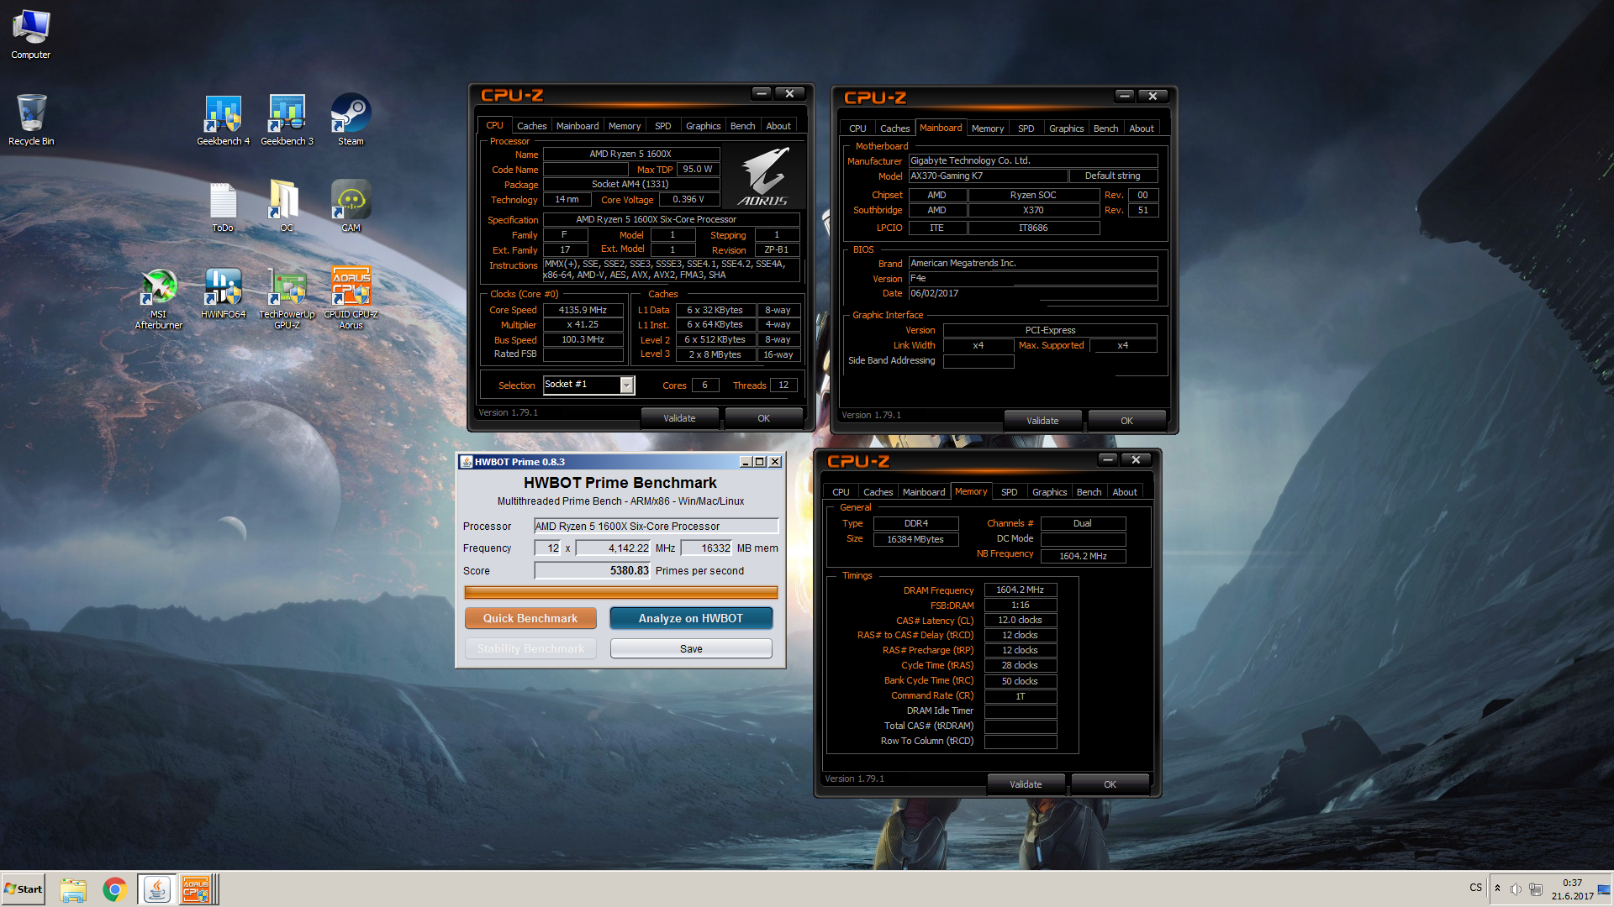
Task: Open Graphics tab in Memory window
Action: pos(1049,492)
